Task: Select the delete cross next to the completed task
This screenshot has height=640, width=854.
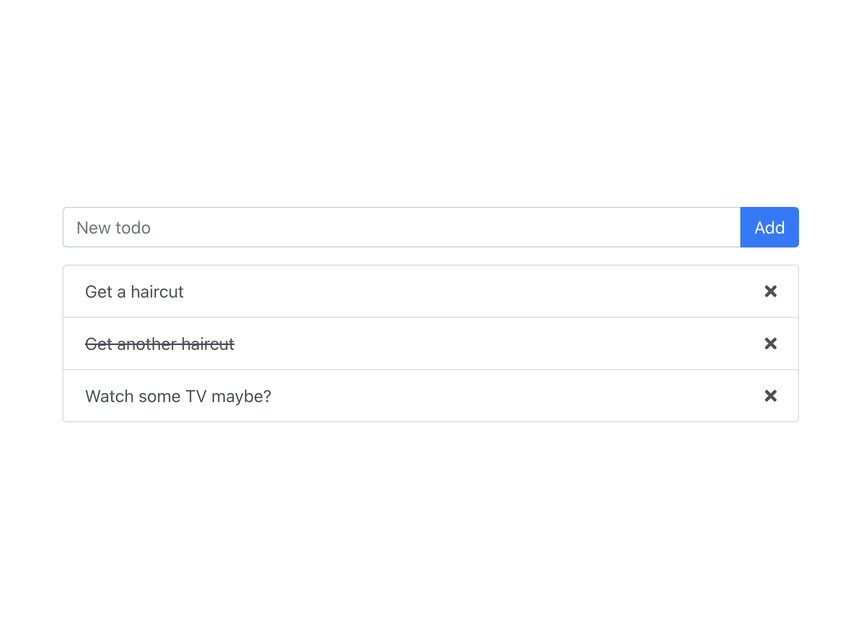Action: click(x=770, y=344)
